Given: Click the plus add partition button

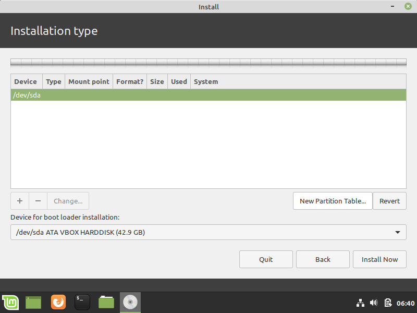Looking at the screenshot, I should point(20,201).
